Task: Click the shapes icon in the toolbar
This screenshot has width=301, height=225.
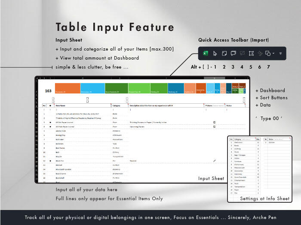Action: [x=267, y=53]
